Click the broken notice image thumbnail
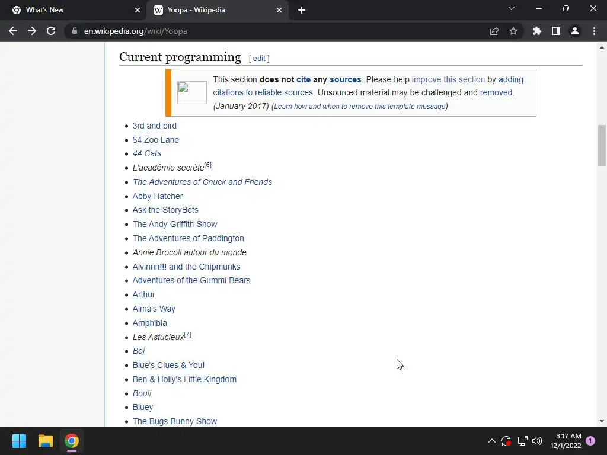The width and height of the screenshot is (607, 455). coord(192,92)
